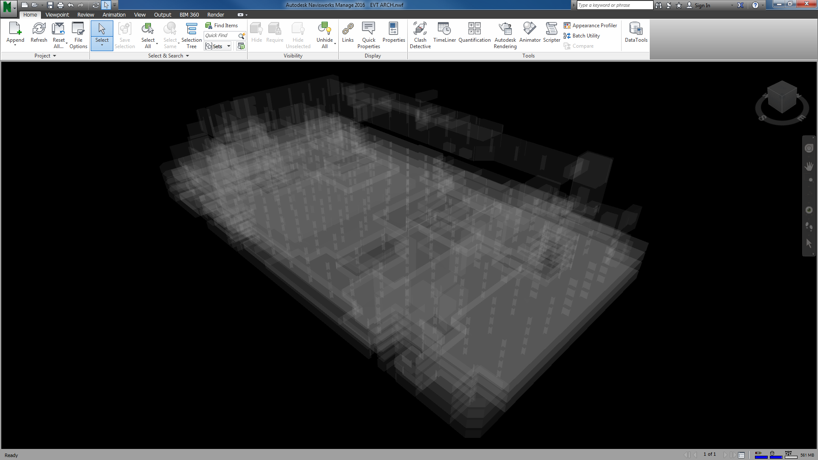Open Autodesk Rendering window
This screenshot has width=818, height=460.
505,35
